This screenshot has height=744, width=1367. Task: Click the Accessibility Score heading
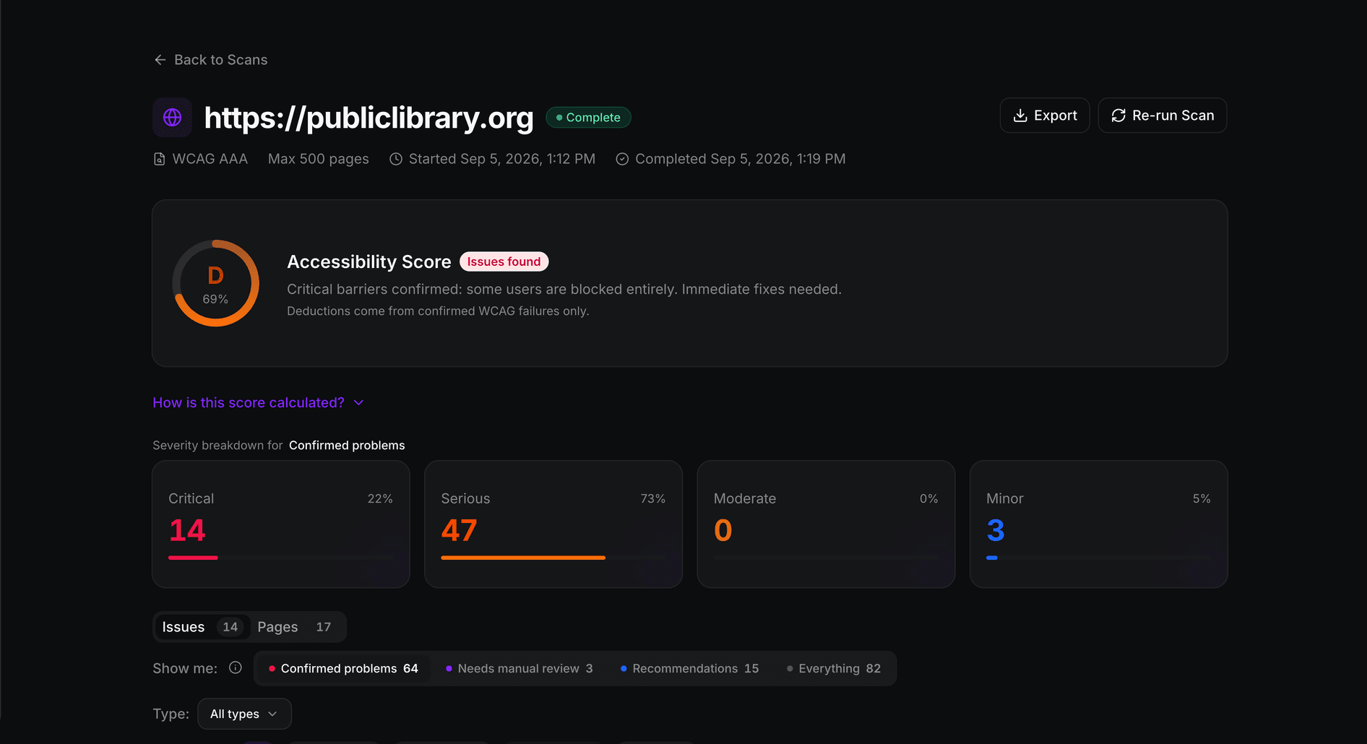369,261
